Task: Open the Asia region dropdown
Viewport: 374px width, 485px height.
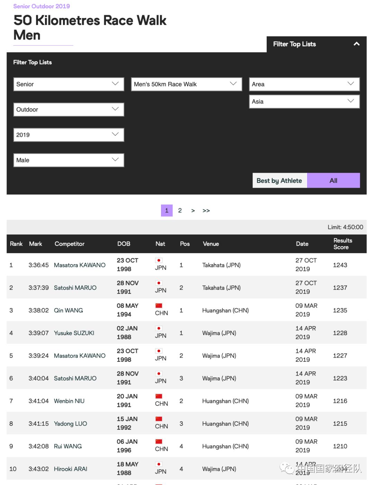Action: tap(304, 101)
